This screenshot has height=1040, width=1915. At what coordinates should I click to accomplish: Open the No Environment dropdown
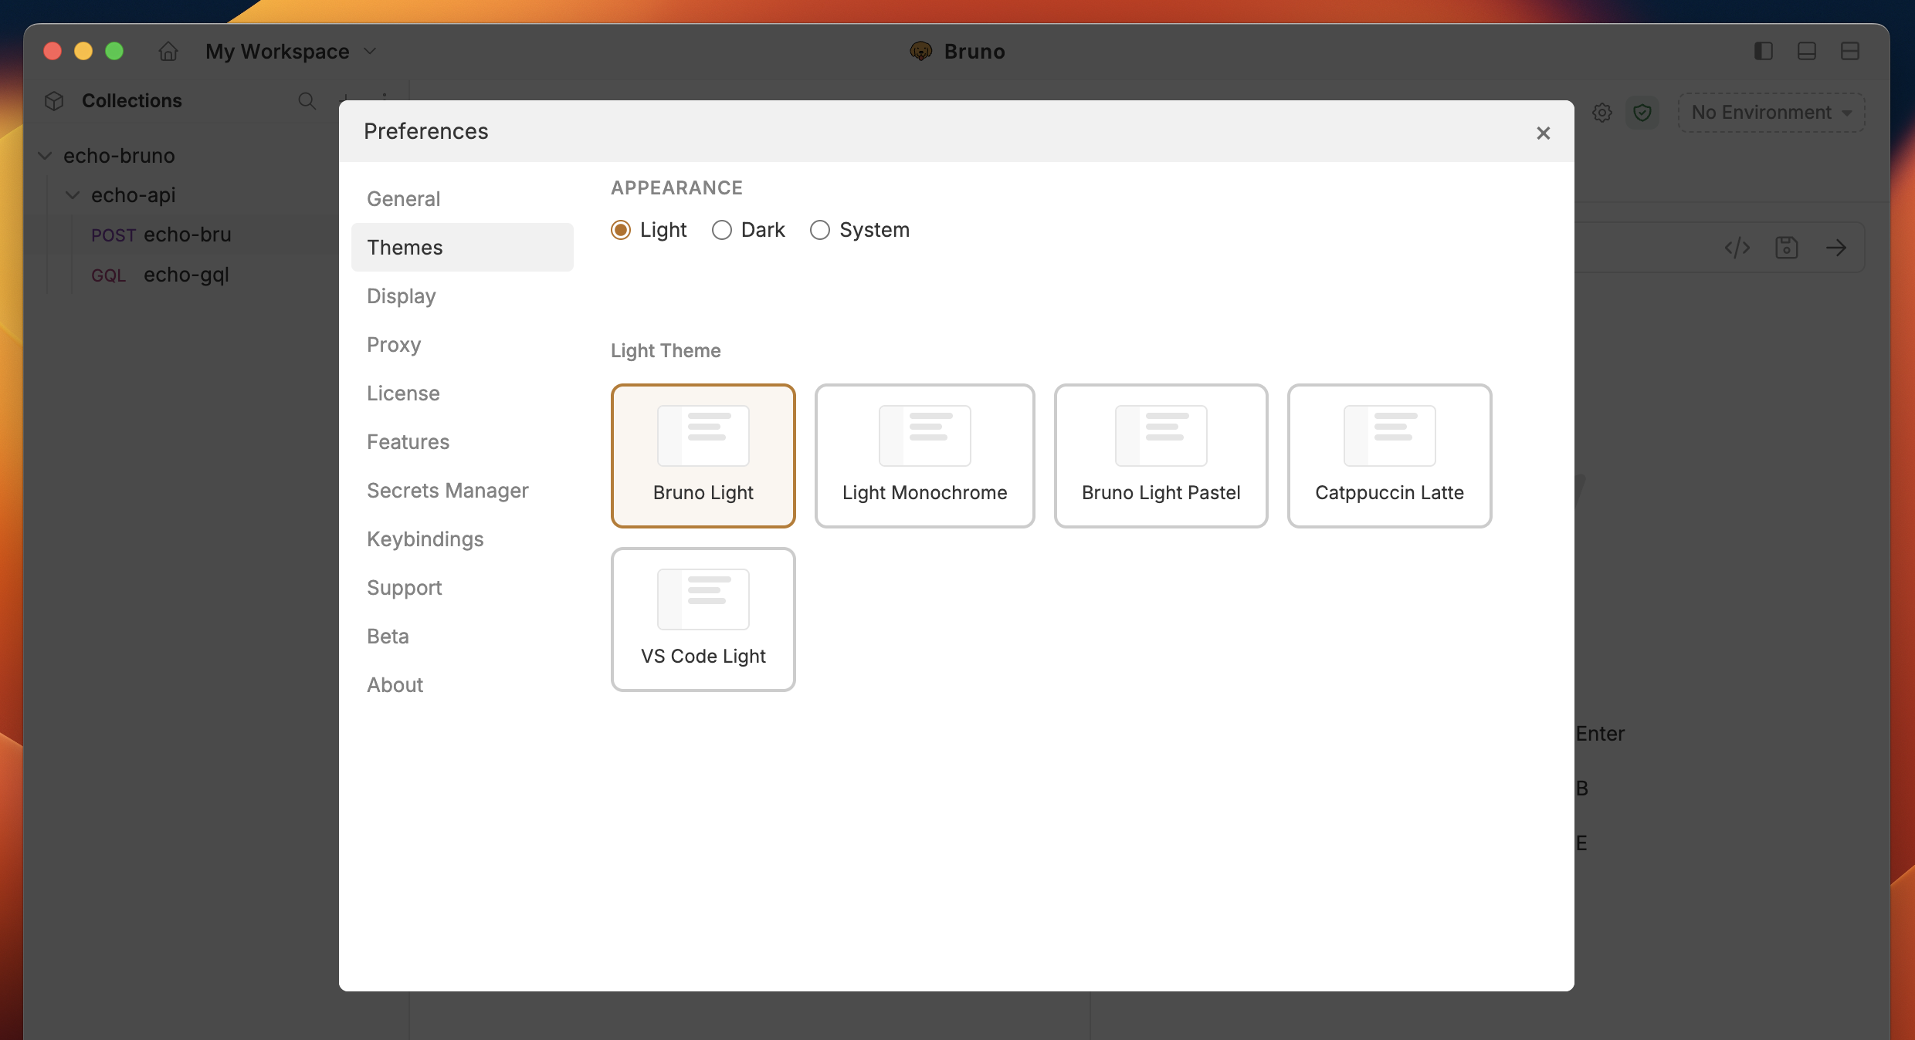pyautogui.click(x=1771, y=113)
